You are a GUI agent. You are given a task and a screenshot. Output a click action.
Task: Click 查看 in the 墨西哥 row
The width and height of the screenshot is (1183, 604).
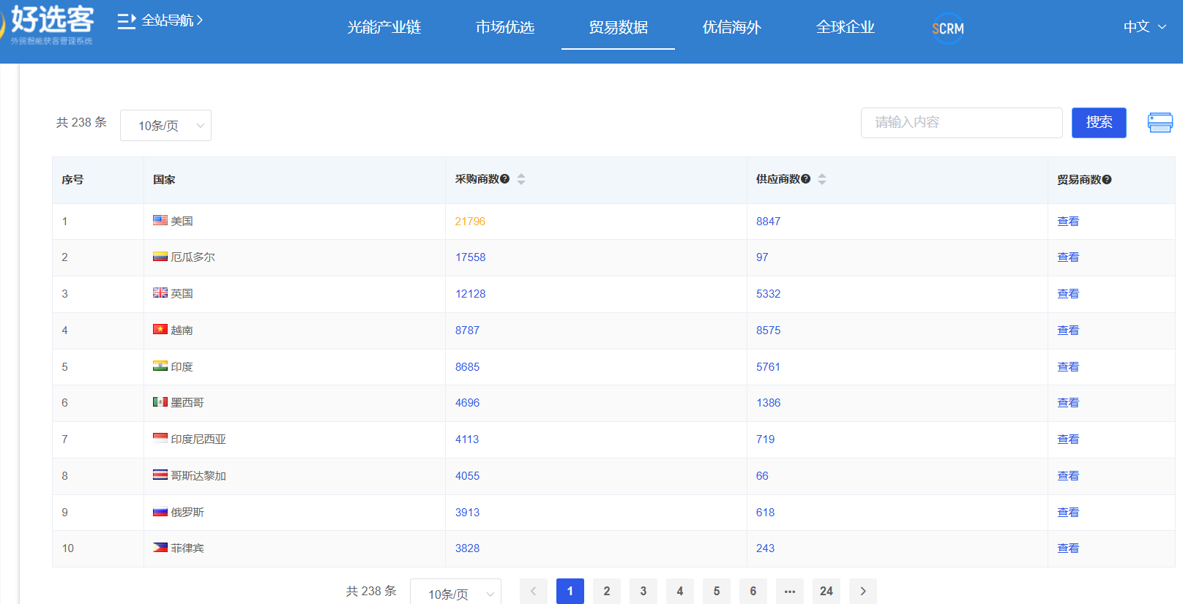pos(1068,403)
